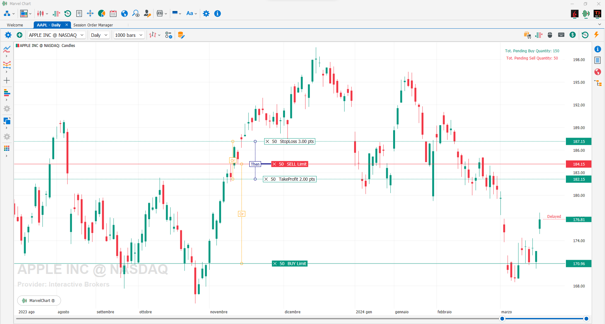This screenshot has height=324, width=605.
Task: Select the line drawing tool in left sidebar
Action: tap(7, 49)
